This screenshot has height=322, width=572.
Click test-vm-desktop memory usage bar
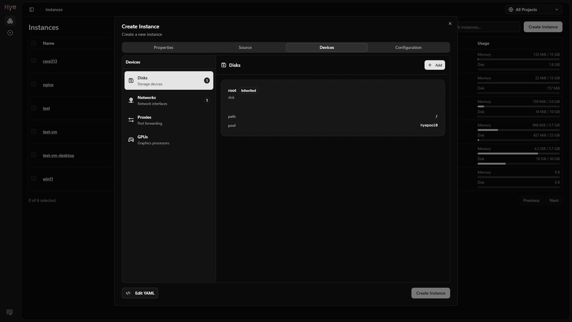518,153
